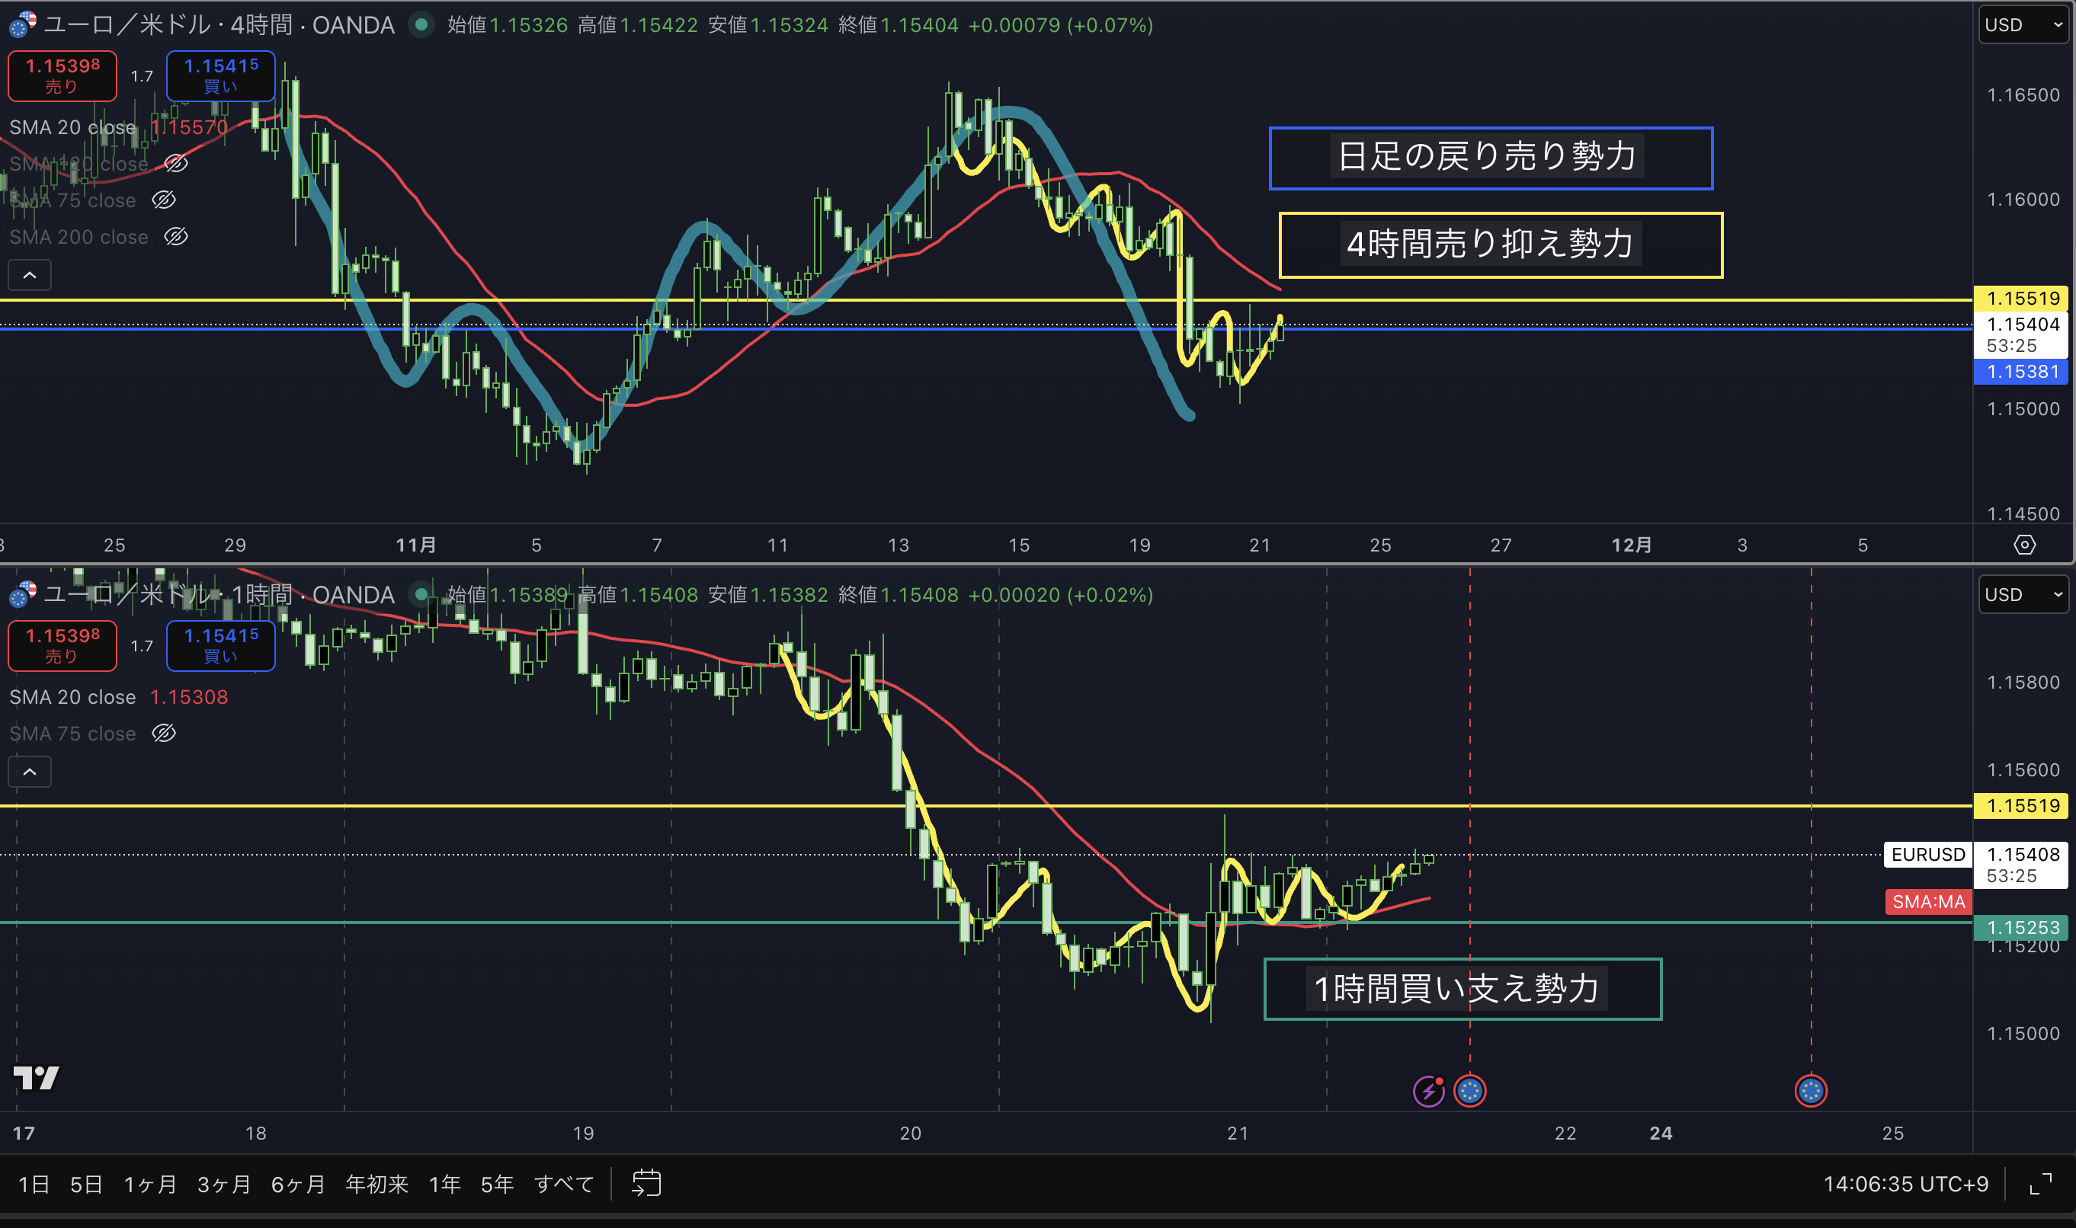This screenshot has height=1228, width=2076.
Task: Toggle visibility of SMA 200 close
Action: click(175, 237)
